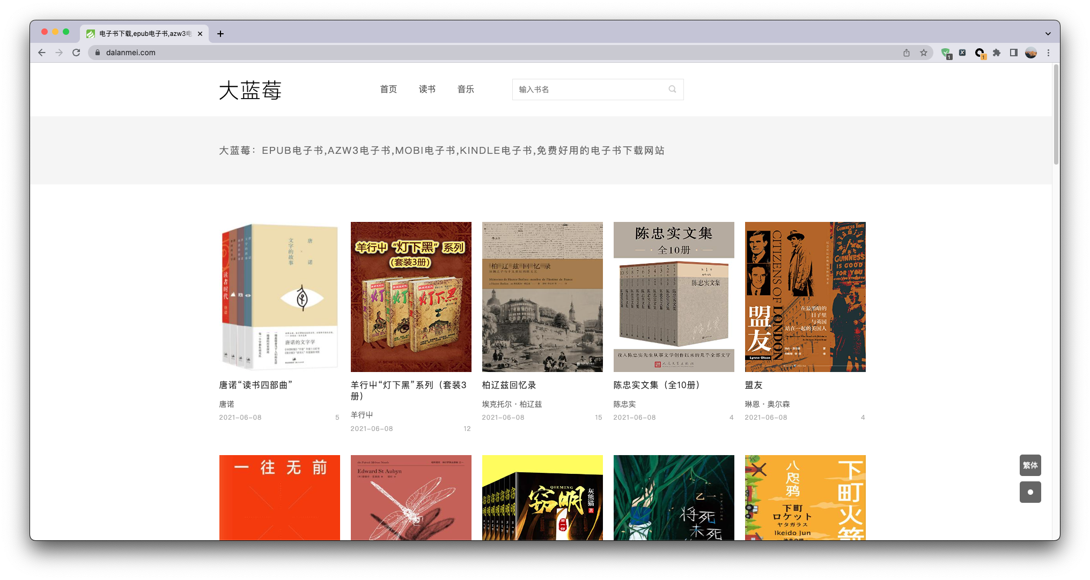
Task: Open the Chrome three-dot menu
Action: (x=1049, y=53)
